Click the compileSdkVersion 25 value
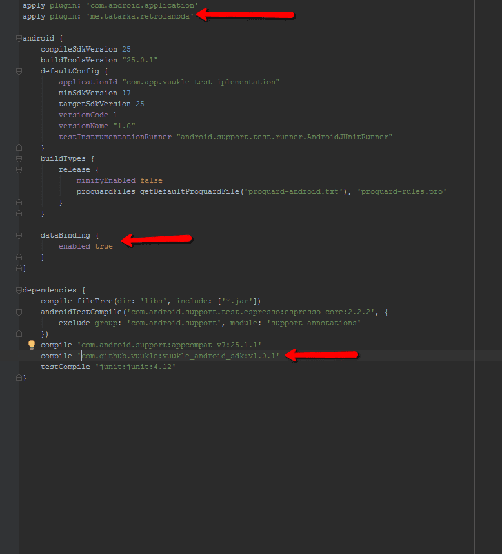Image resolution: width=502 pixels, height=554 pixels. (x=126, y=49)
